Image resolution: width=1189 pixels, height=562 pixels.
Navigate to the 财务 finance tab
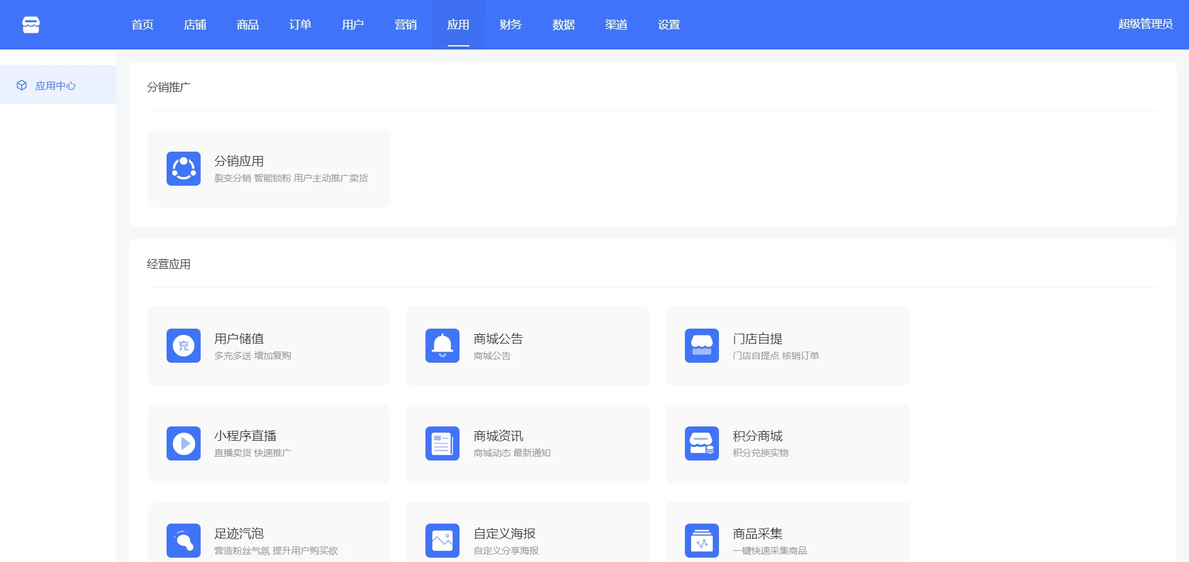tap(511, 25)
